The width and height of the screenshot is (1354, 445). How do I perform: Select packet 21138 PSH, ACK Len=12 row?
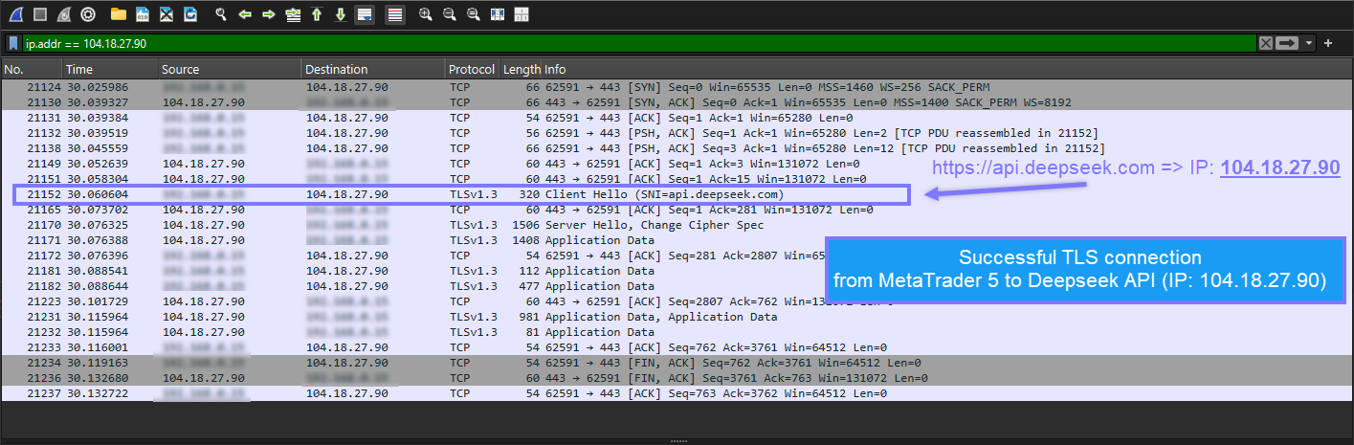point(677,148)
